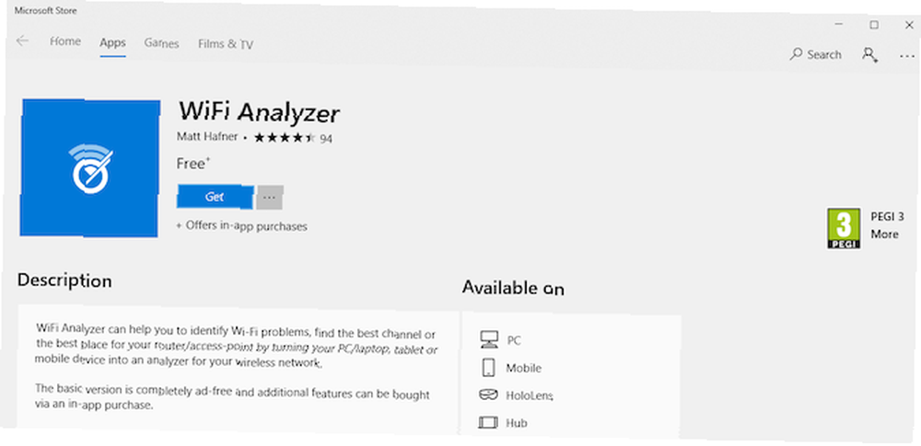
Task: Click the user account icon
Action: [870, 55]
